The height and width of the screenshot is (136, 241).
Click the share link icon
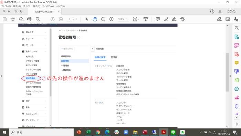(x=219, y=19)
